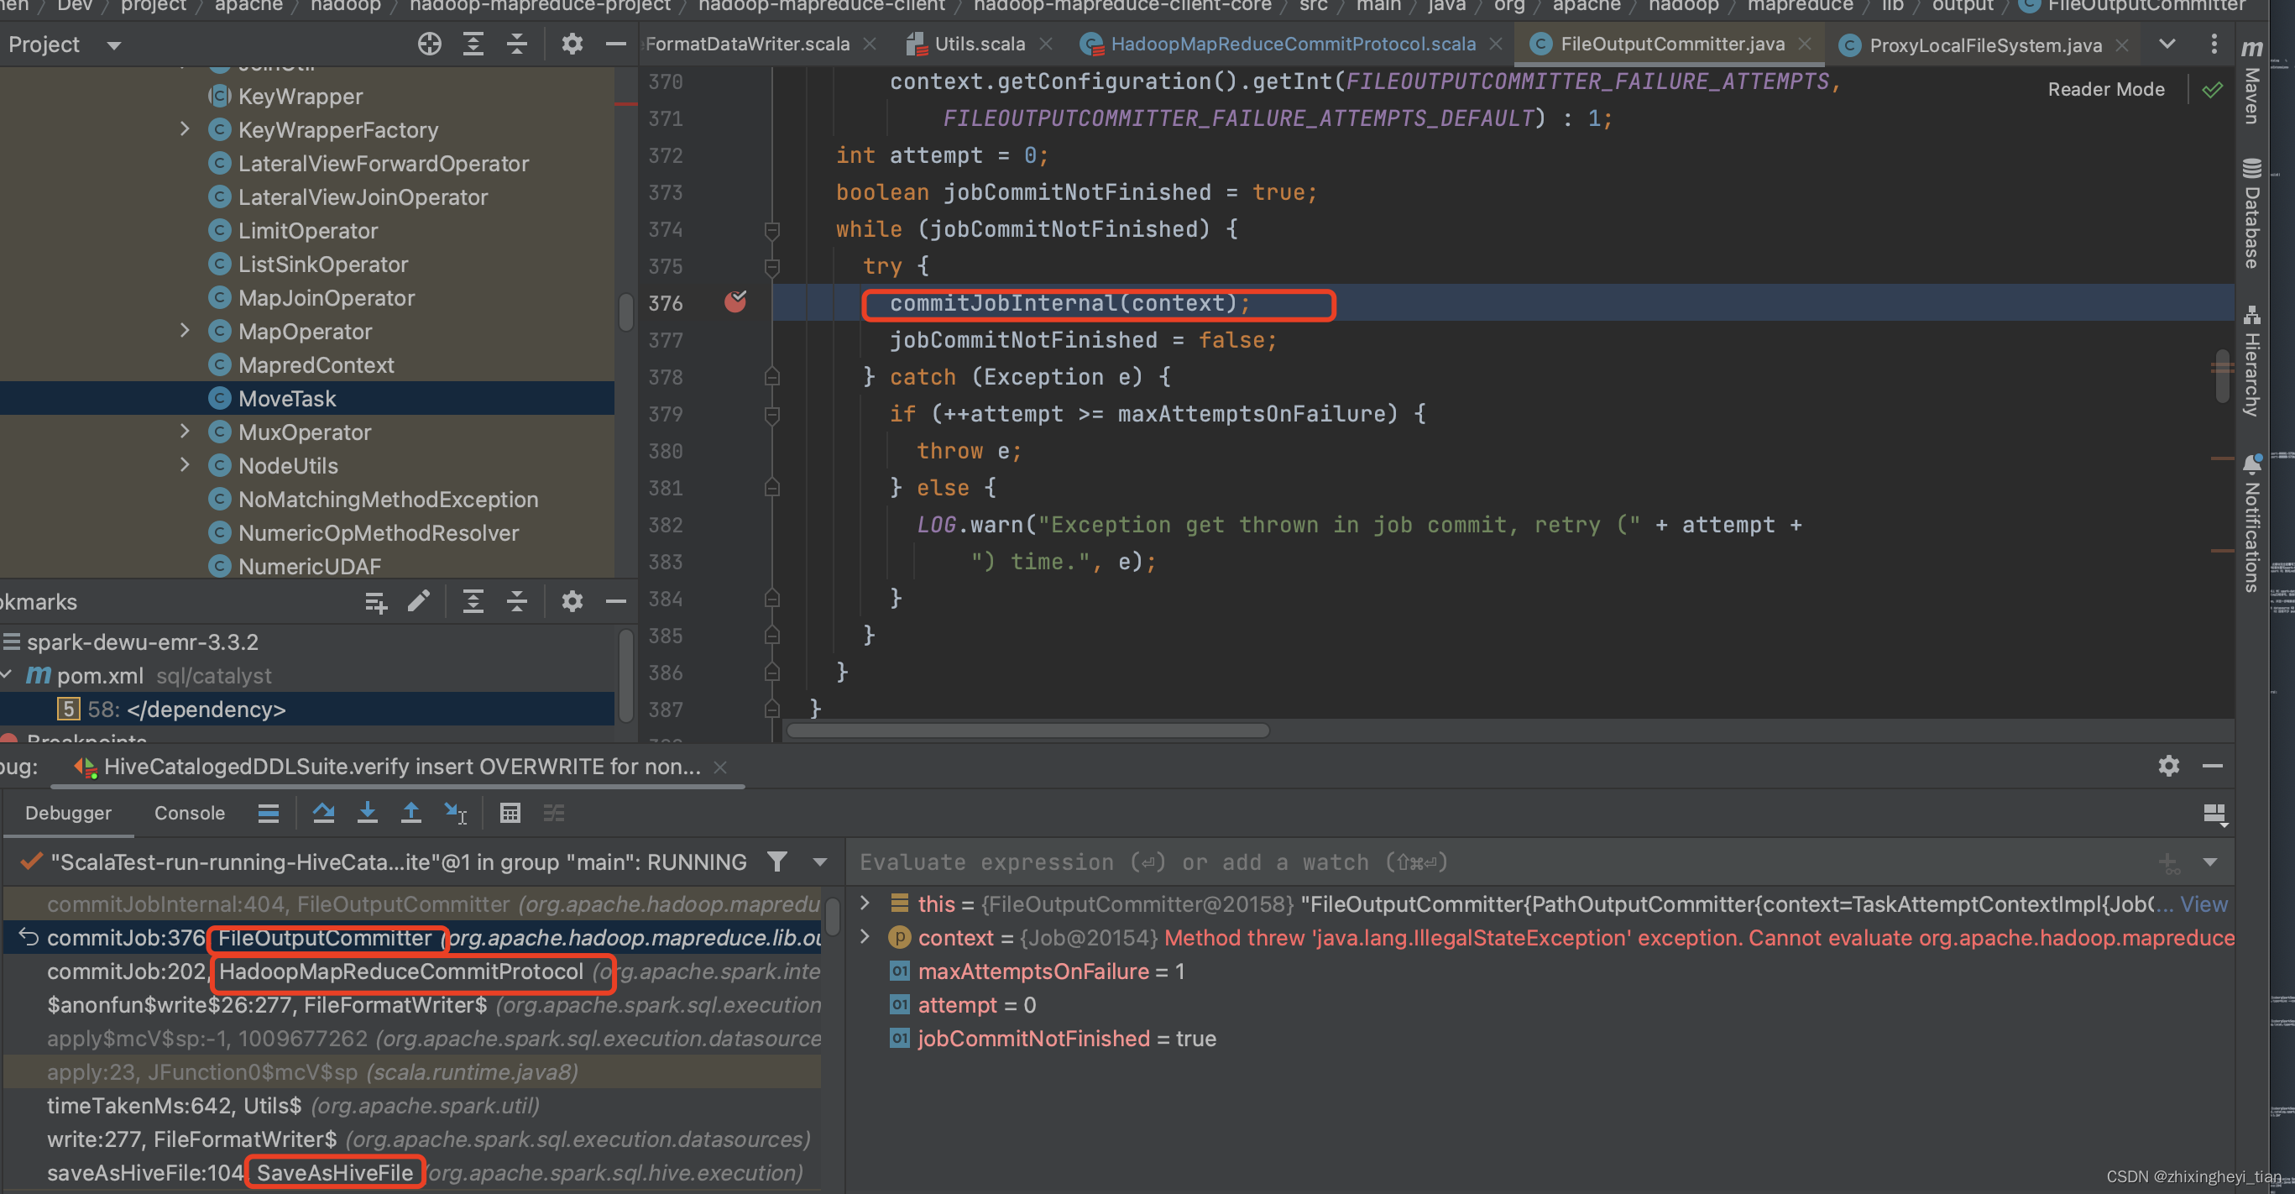Viewport: 2295px width, 1194px height.
Task: Open Debug panel settings gear
Action: (x=2168, y=766)
